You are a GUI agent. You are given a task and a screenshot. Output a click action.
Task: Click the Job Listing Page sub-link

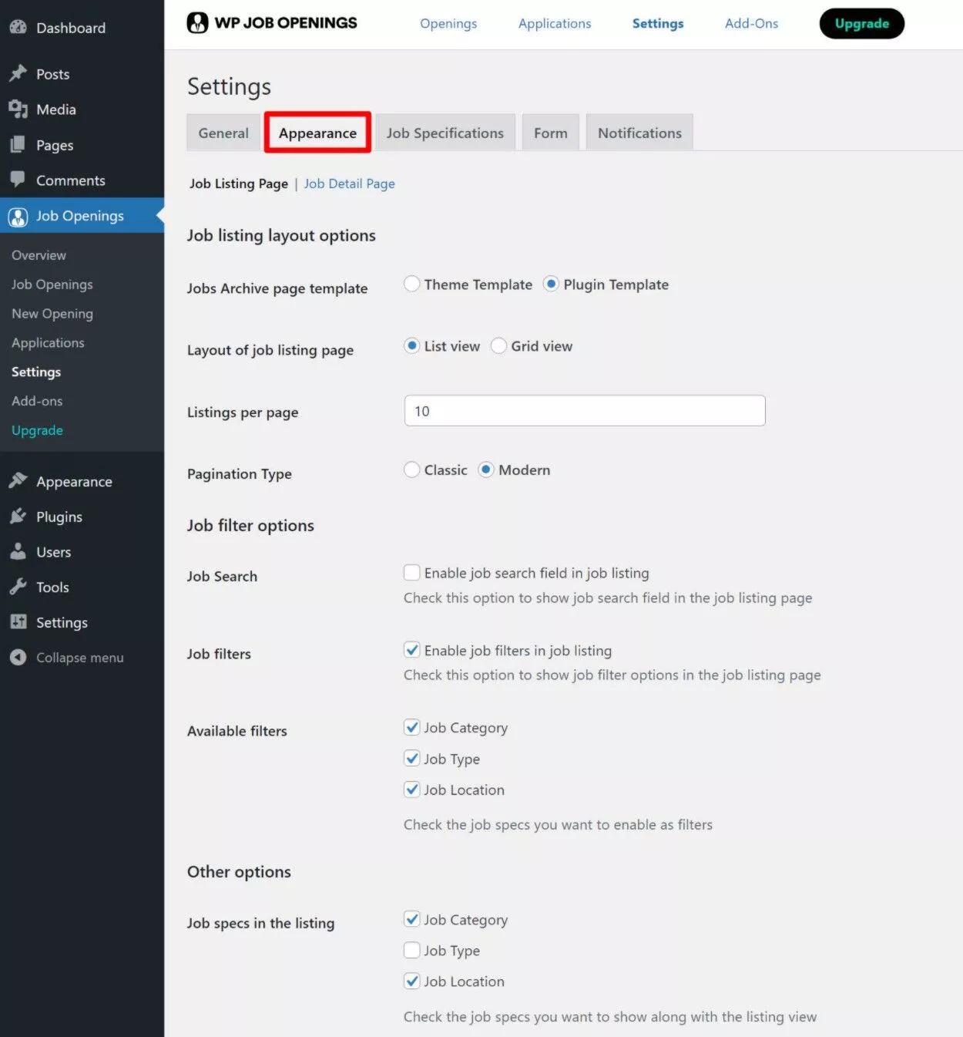pos(239,183)
